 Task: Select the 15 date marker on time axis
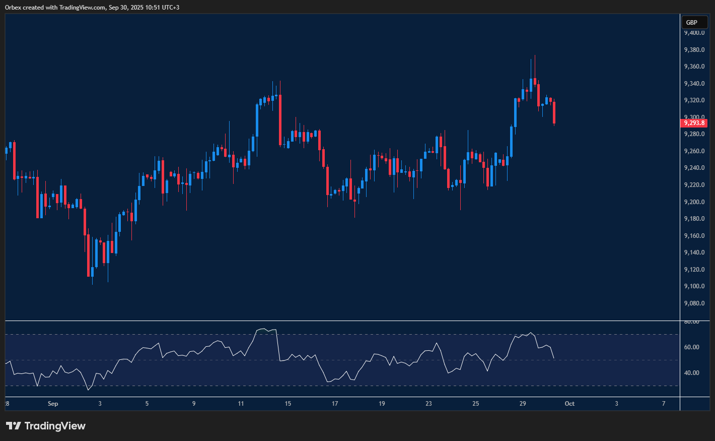(x=288, y=404)
